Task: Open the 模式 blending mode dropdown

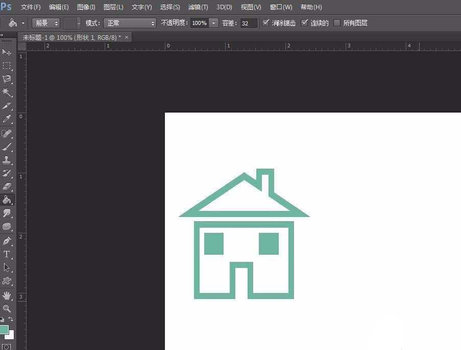Action: [x=130, y=22]
